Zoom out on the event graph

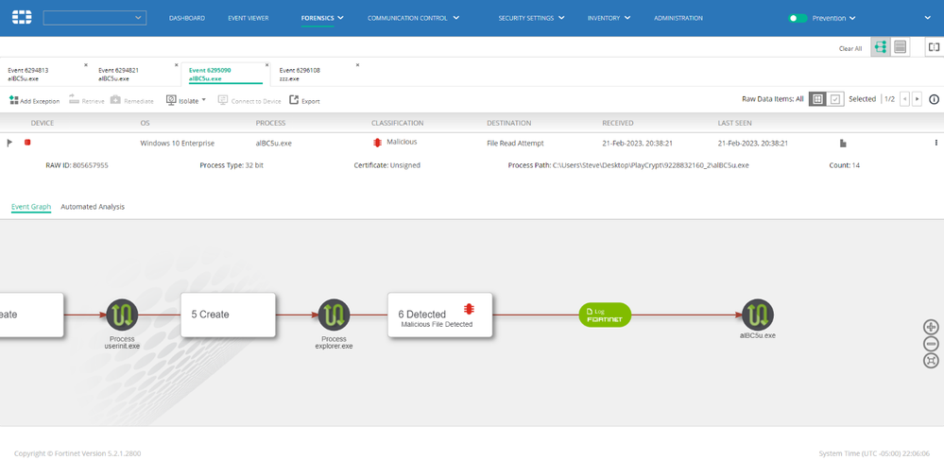(931, 344)
